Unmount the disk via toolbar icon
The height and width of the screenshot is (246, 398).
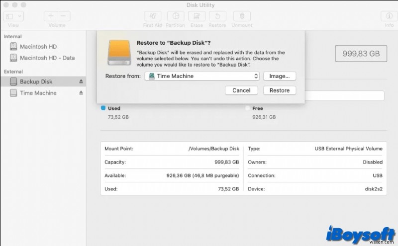coord(242,16)
